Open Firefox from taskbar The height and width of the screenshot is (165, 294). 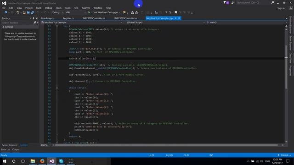click(x=42, y=161)
